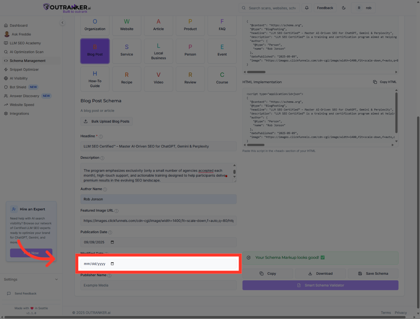Click the Publisher Name info icon
The height and width of the screenshot is (319, 420).
point(109,275)
